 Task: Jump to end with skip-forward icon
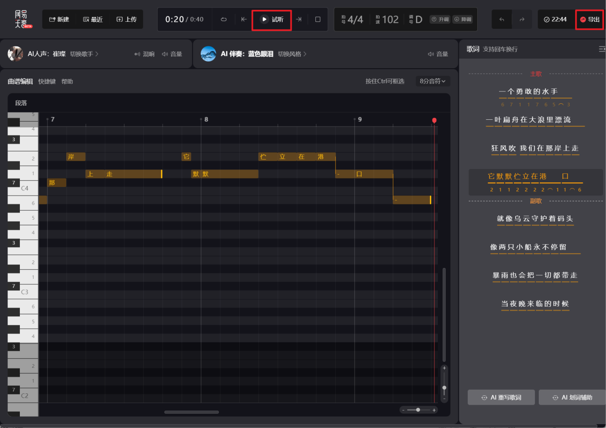299,19
